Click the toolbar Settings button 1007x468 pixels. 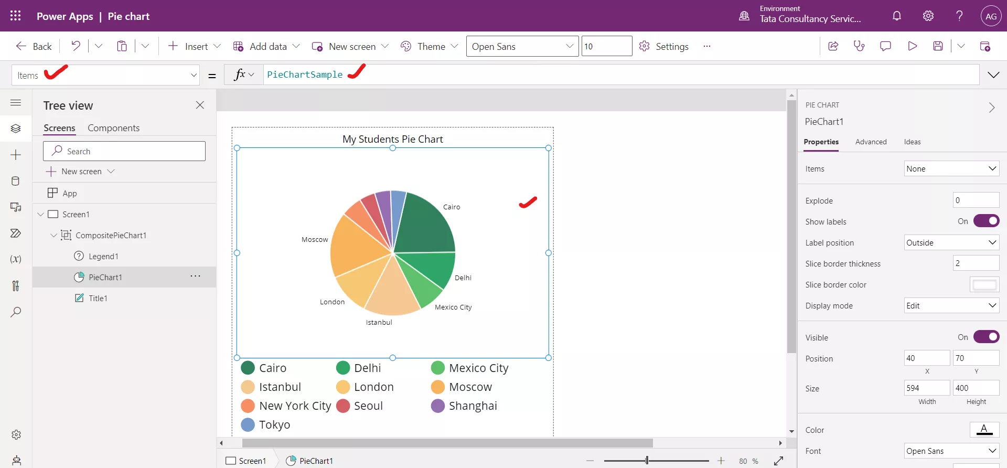664,46
